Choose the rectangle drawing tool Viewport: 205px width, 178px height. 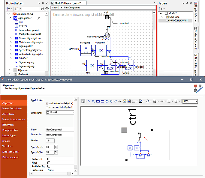pos(98,101)
